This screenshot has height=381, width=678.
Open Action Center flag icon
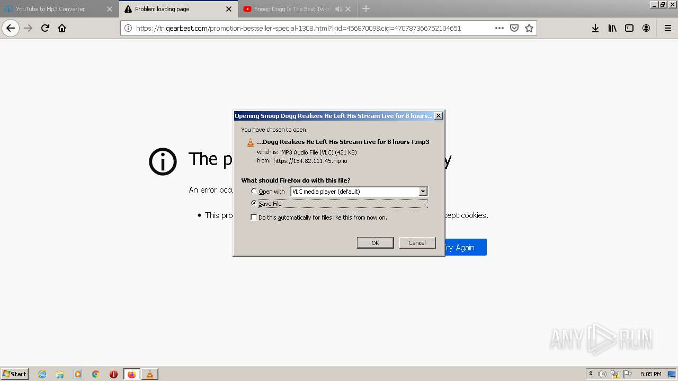(x=628, y=374)
